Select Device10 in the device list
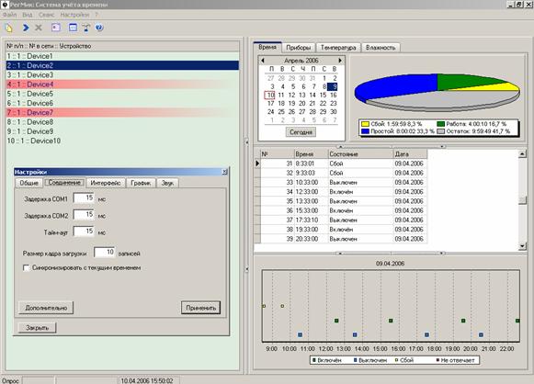 (x=122, y=141)
